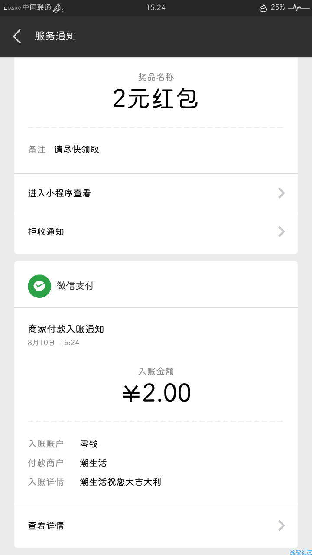
Task: Tap the battery percentage status indicator
Action: coord(278,7)
